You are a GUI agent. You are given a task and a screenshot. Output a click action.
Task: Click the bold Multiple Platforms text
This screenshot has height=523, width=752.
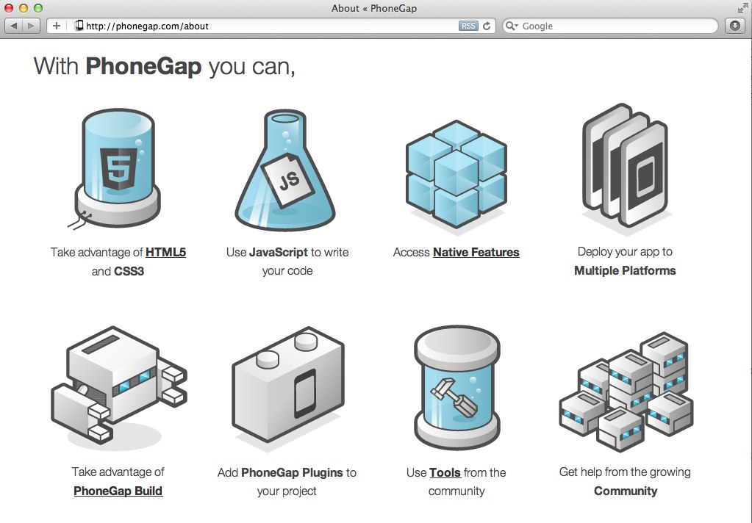pos(625,270)
